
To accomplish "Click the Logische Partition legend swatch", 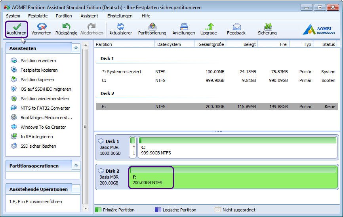I will 158,210.
